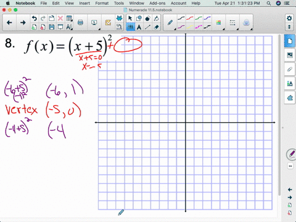Open the Properties tab in sidebar
The height and width of the screenshot is (222, 296).
pyautogui.click(x=290, y=83)
